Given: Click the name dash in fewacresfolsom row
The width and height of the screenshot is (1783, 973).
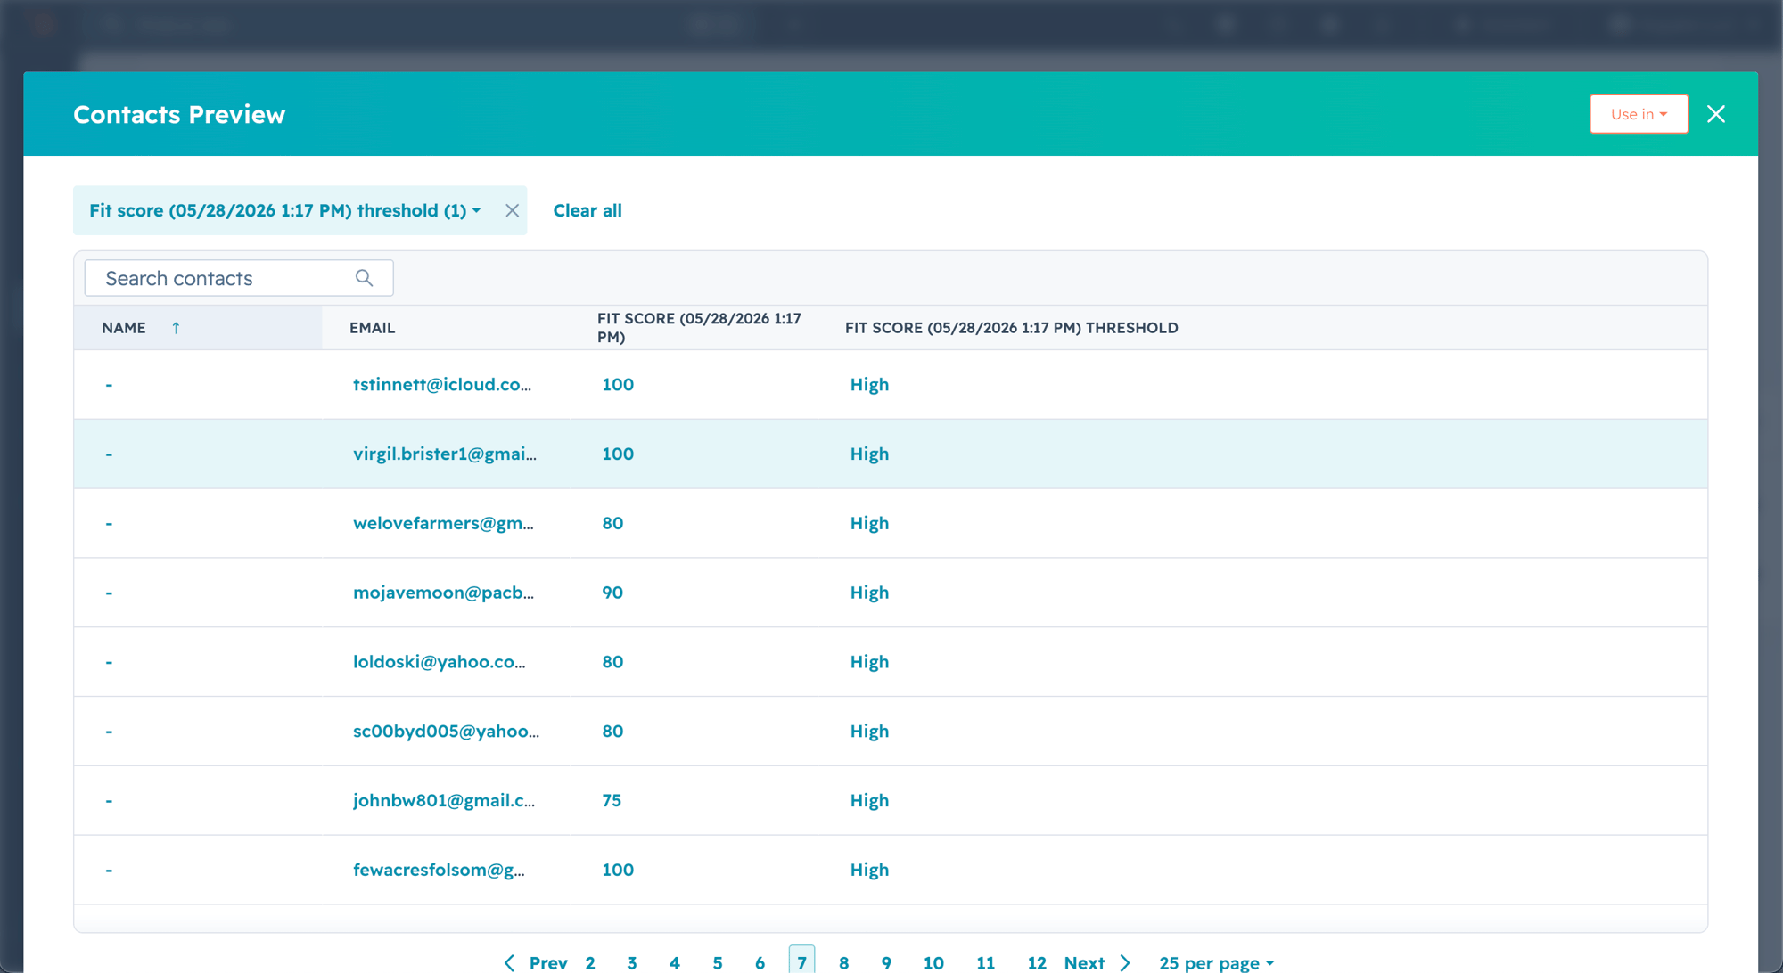Looking at the screenshot, I should point(109,871).
